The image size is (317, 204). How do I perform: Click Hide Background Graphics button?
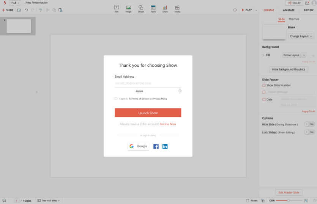tap(289, 69)
